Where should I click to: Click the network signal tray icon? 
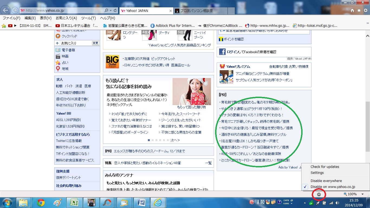[x=331, y=203]
